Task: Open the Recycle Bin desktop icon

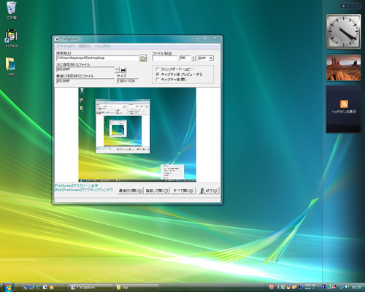Action: point(11,10)
